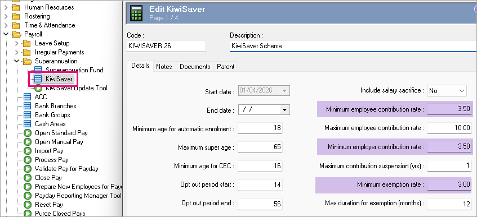Expand the Human Resources tree node
The image size is (477, 217).
(6, 7)
